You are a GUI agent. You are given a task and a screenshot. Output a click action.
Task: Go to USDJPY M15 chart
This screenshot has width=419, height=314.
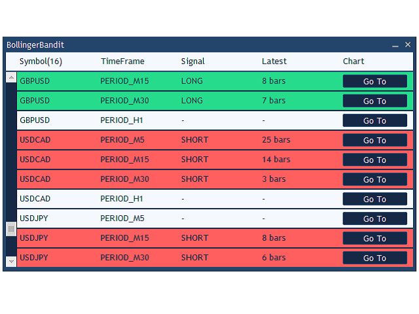point(374,238)
